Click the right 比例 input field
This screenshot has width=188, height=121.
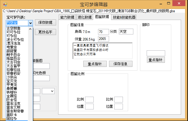pos(119,100)
